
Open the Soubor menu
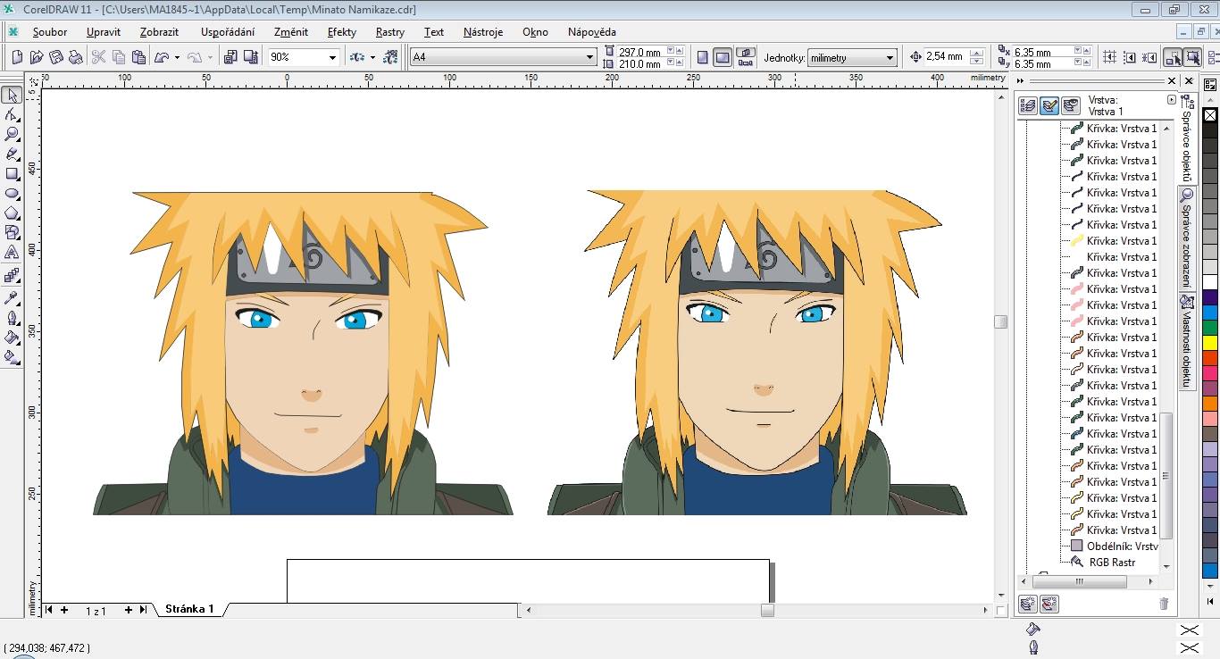(50, 31)
